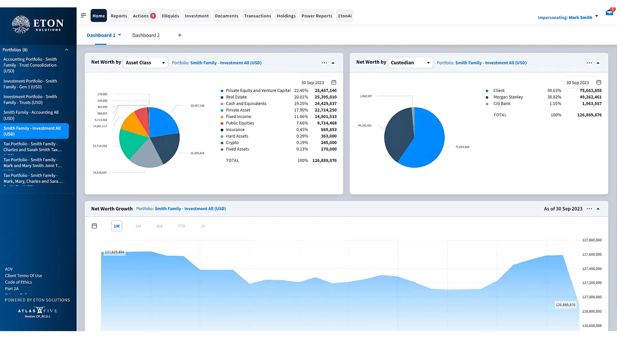Image resolution: width=617 pixels, height=347 pixels.
Task: Click the 126,889,876 end label on growth chart
Action: pos(566,305)
